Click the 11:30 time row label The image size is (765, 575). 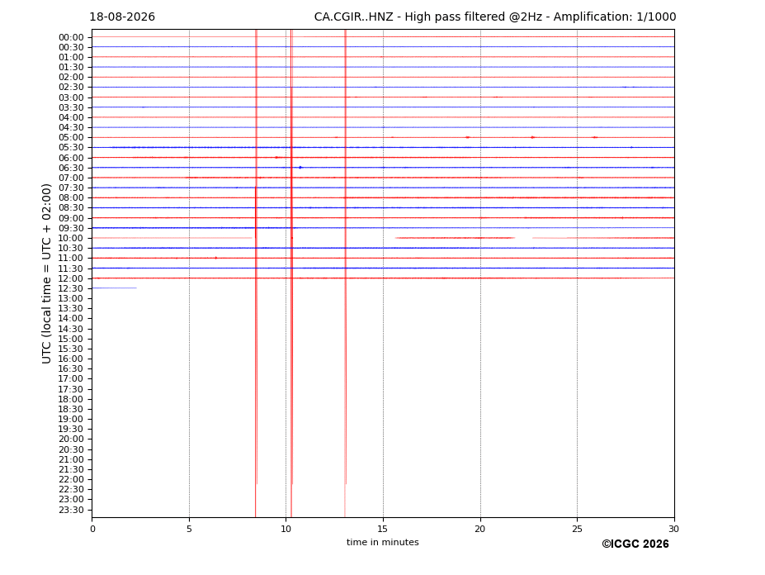(x=71, y=268)
